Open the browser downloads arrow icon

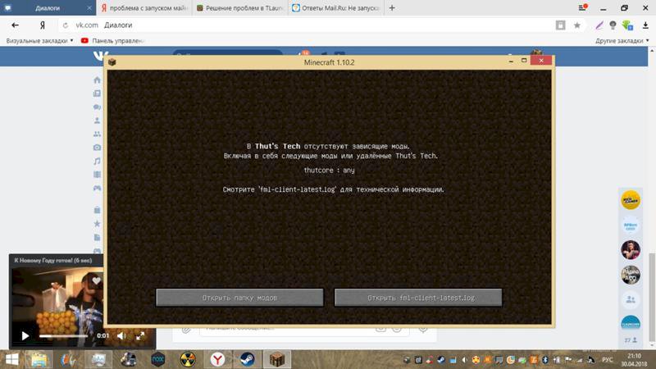coord(645,25)
